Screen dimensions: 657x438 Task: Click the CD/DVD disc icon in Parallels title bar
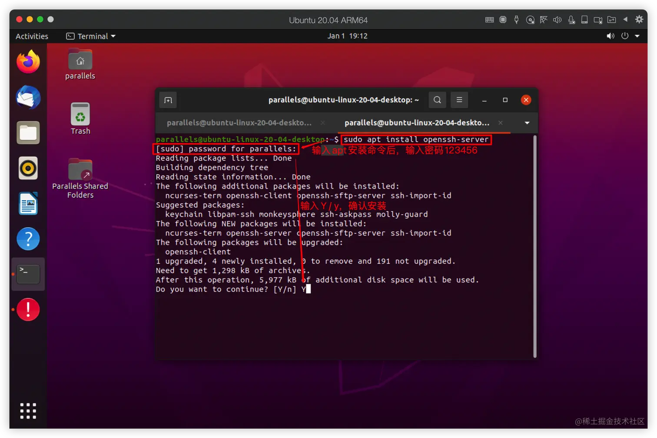pos(530,20)
